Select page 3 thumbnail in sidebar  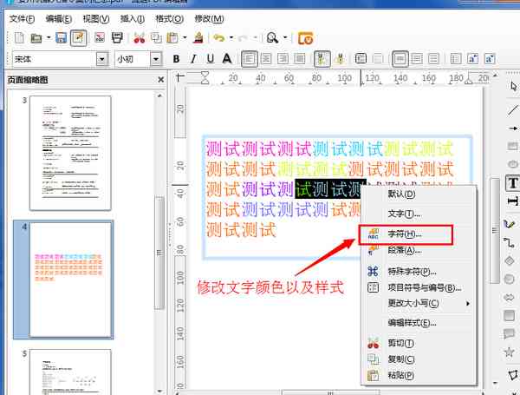coord(70,153)
